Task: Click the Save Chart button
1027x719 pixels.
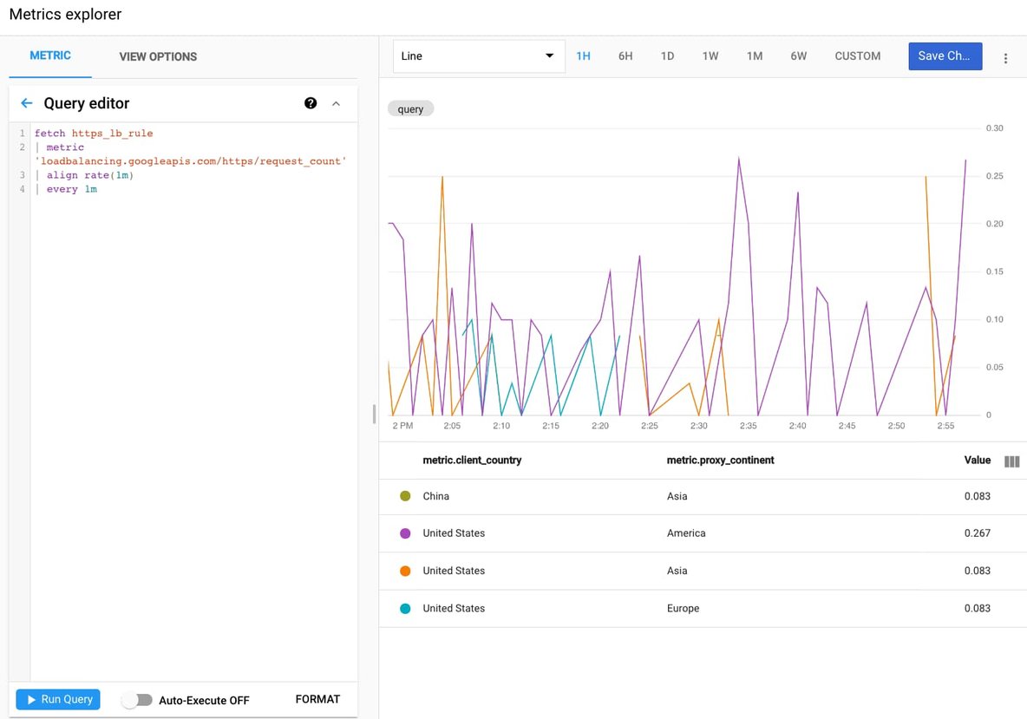Action: 945,56
